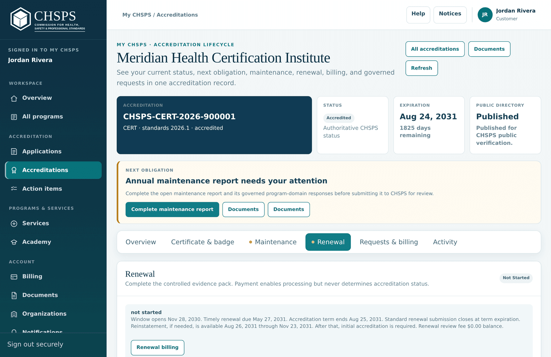Go to Academy in the sidebar
This screenshot has width=551, height=357.
click(53, 242)
